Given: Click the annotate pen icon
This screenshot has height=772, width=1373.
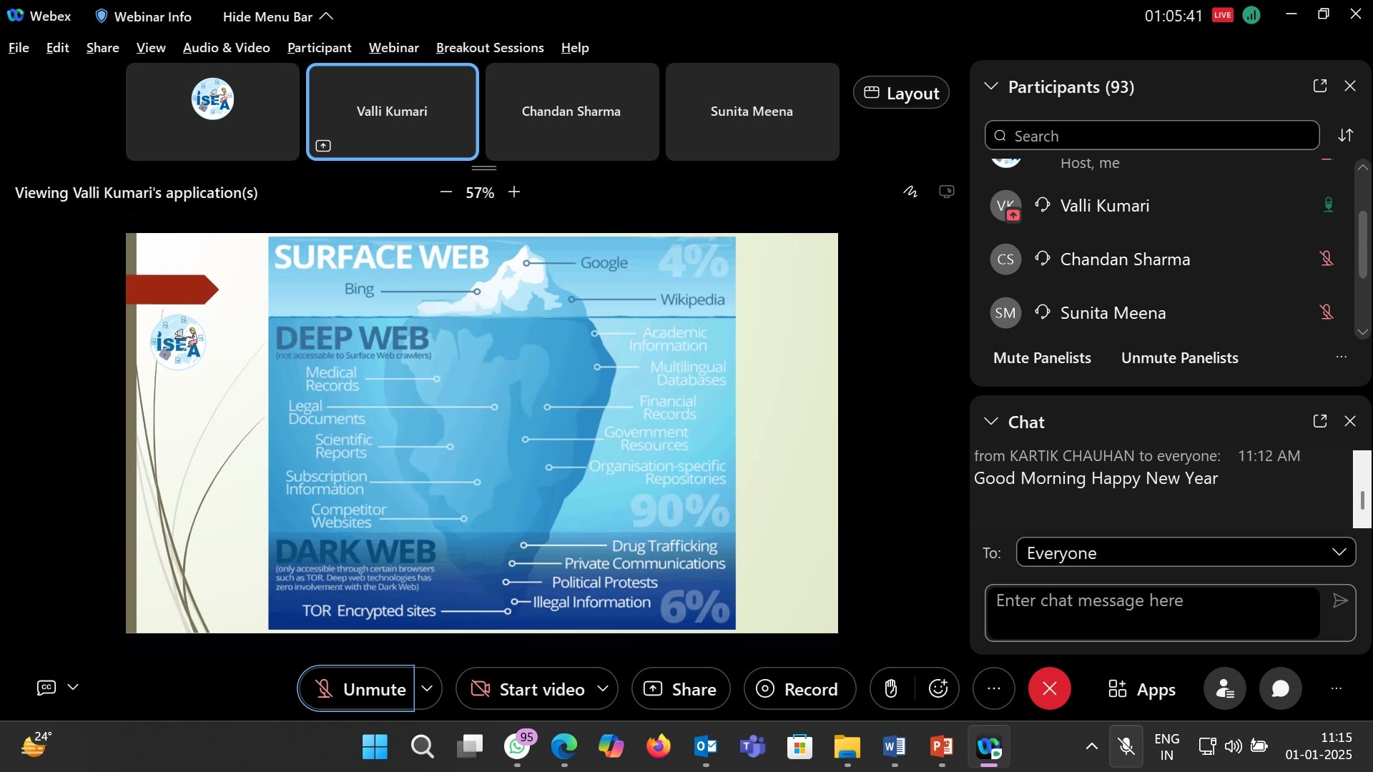Looking at the screenshot, I should tap(910, 192).
